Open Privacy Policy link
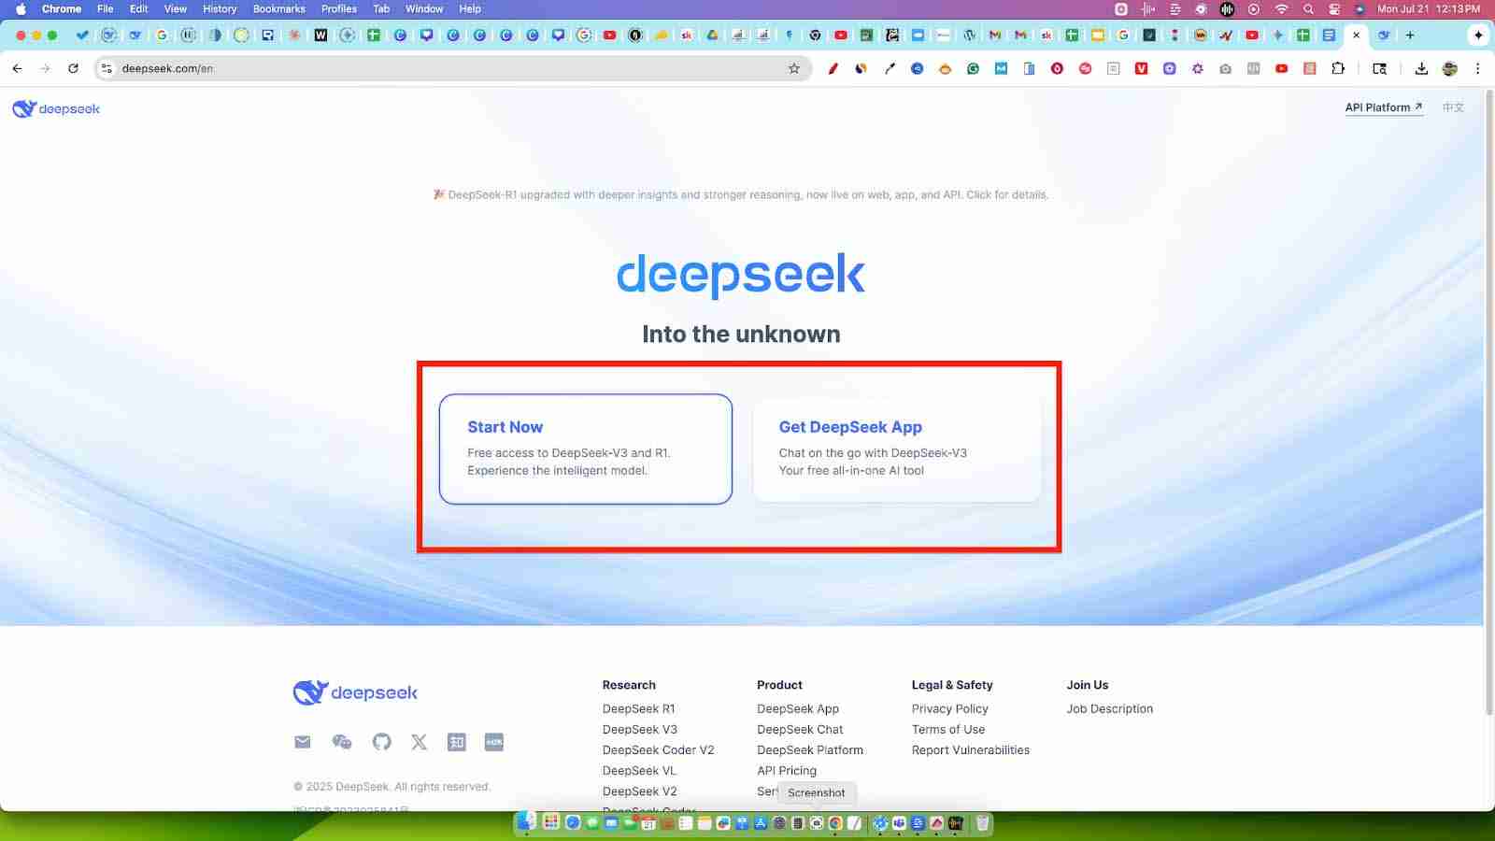The height and width of the screenshot is (841, 1495). coord(950,709)
